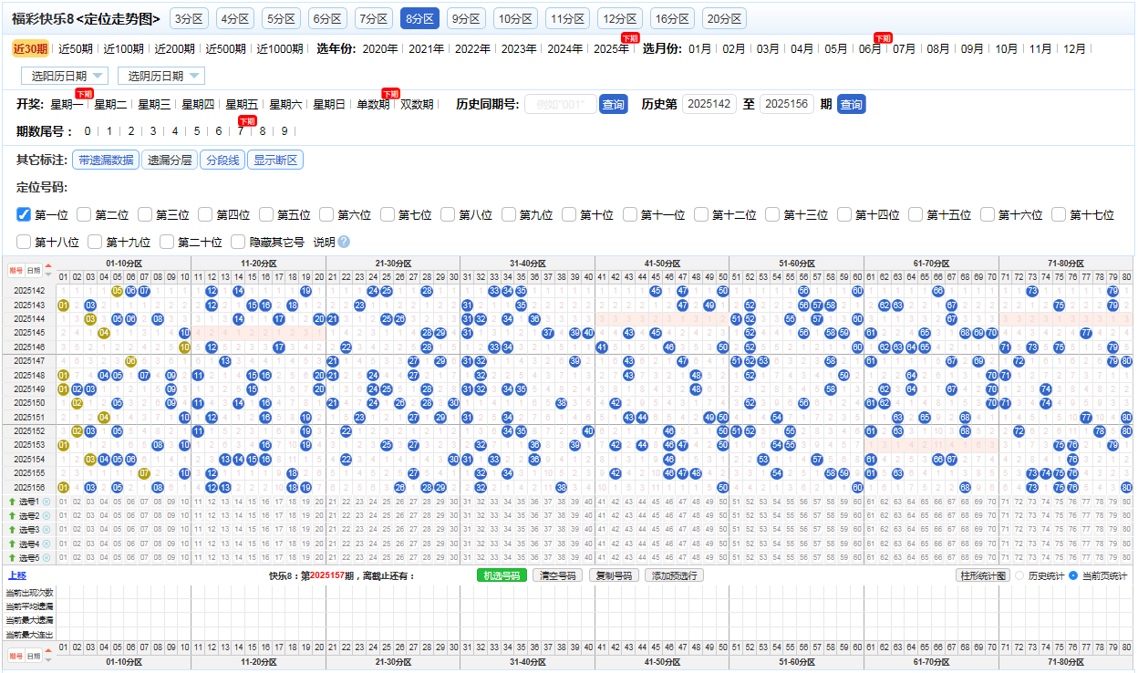1138x673 pixels.
Task: Clear row 选号4 with its circled X icon
Action: click(47, 544)
